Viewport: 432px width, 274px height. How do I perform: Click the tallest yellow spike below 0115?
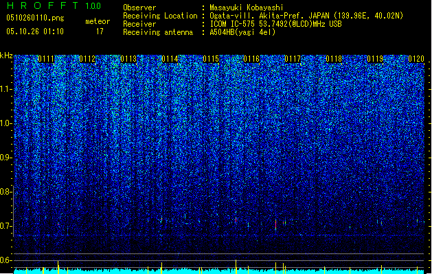[236, 266]
